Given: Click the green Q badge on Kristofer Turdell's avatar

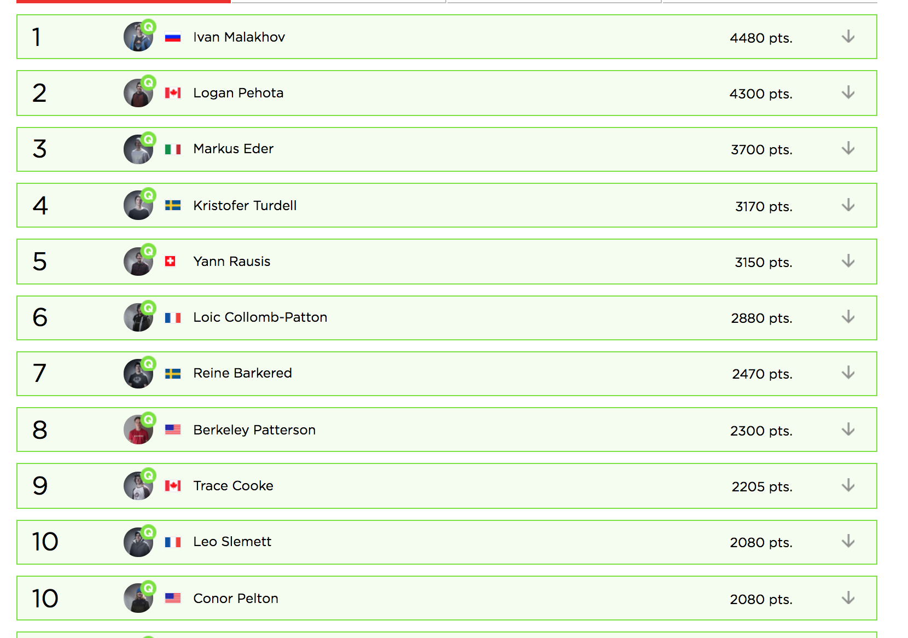Looking at the screenshot, I should [x=148, y=195].
